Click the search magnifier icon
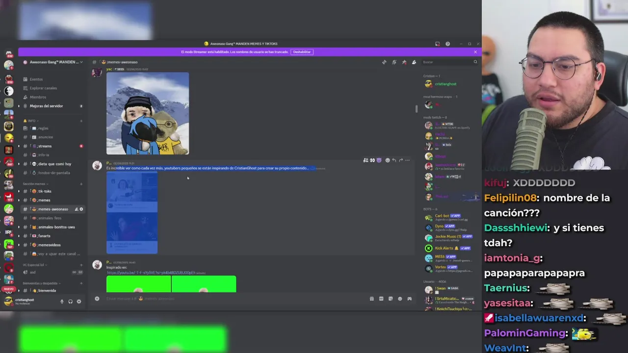 click(475, 62)
